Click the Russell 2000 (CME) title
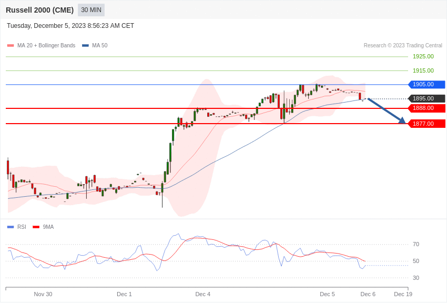Image resolution: width=447 pixels, height=303 pixels. point(40,10)
